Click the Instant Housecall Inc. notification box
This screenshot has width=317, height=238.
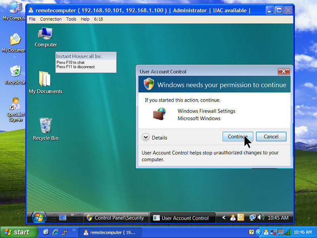[x=86, y=62]
